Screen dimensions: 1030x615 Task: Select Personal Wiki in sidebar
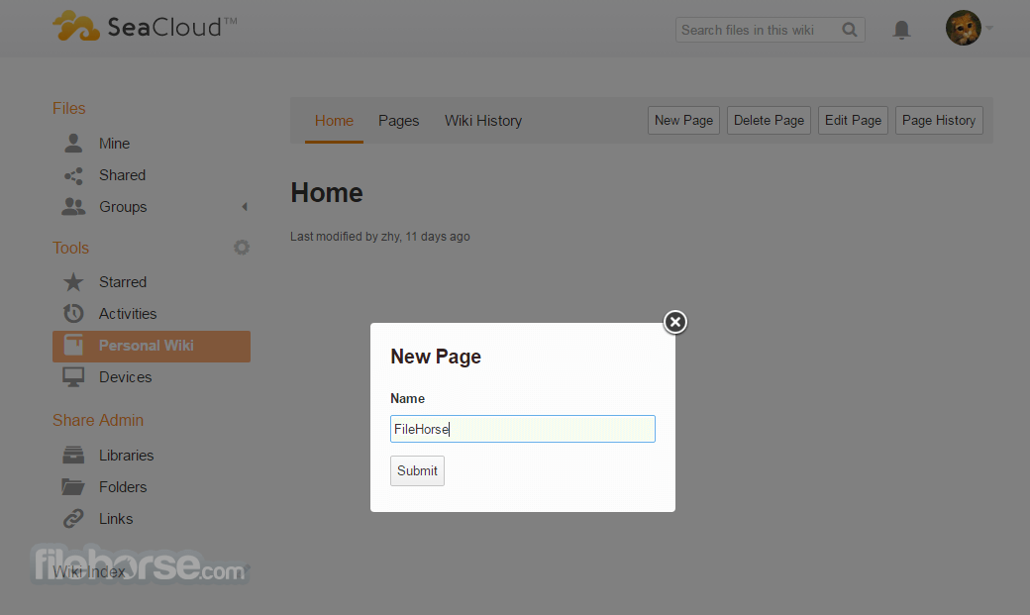[x=152, y=347]
